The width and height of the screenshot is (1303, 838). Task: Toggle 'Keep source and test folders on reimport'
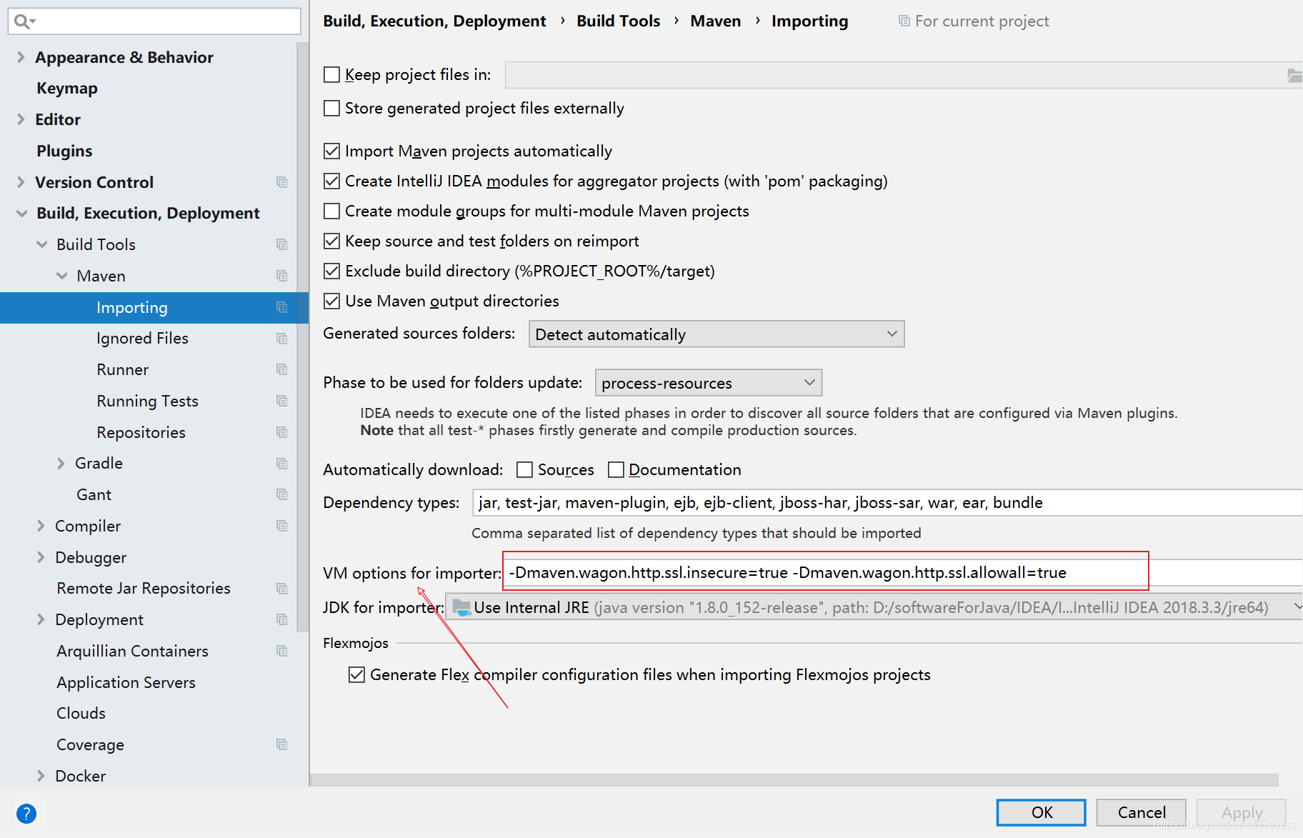tap(331, 241)
